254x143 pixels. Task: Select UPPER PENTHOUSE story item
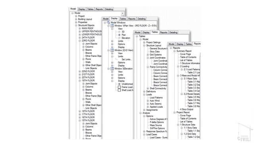pyautogui.click(x=92, y=31)
